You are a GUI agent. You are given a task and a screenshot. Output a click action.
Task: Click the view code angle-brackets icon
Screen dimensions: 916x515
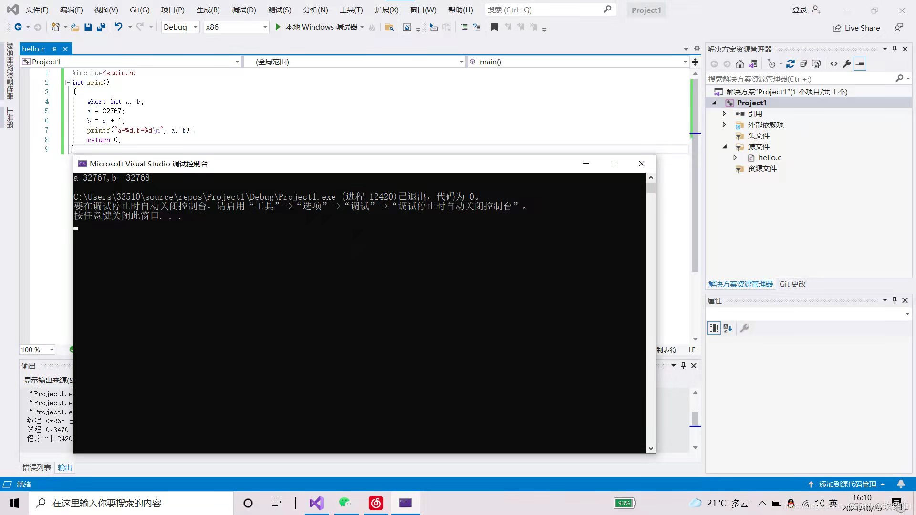[833, 64]
